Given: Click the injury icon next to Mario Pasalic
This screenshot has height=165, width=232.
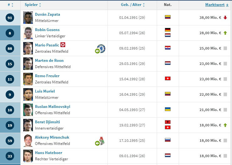Looking at the screenshot, I should coord(63,45).
